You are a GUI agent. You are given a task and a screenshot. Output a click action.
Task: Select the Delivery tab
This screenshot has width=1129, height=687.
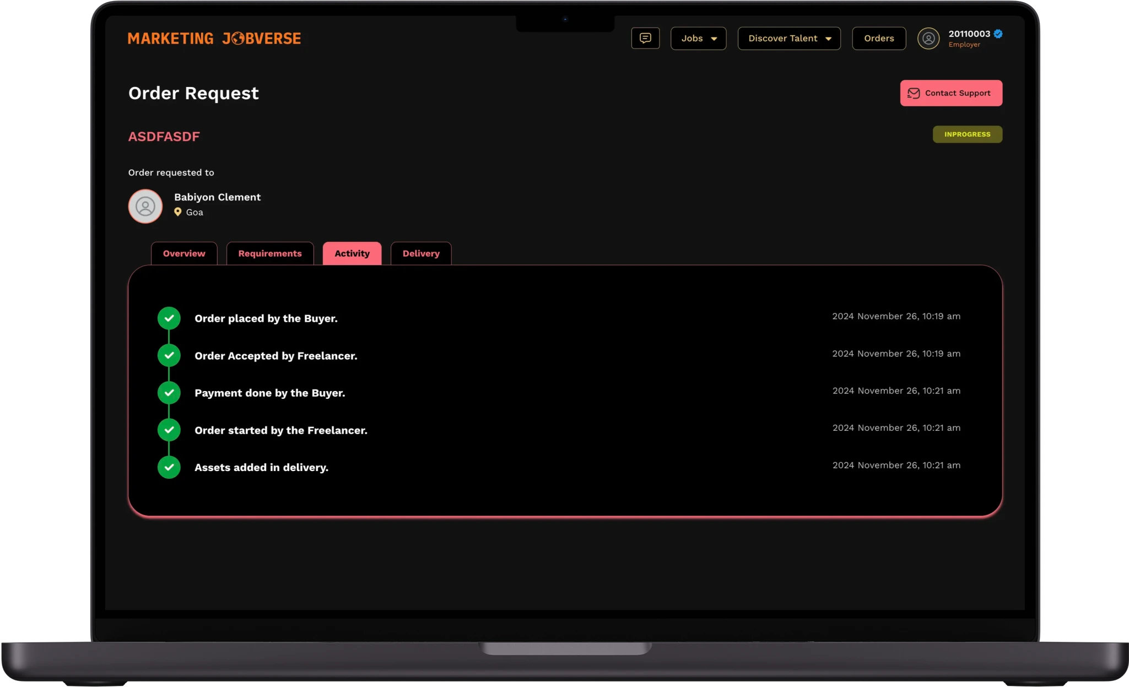(421, 253)
